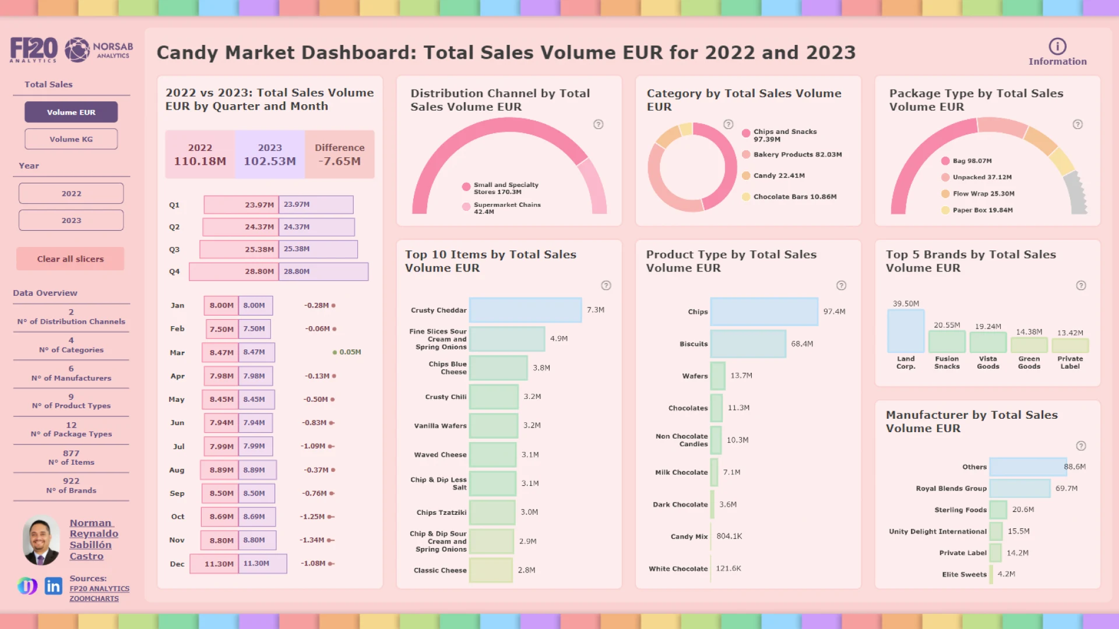Click the Q3 row label
Screen dimensions: 1119x629
pos(174,249)
